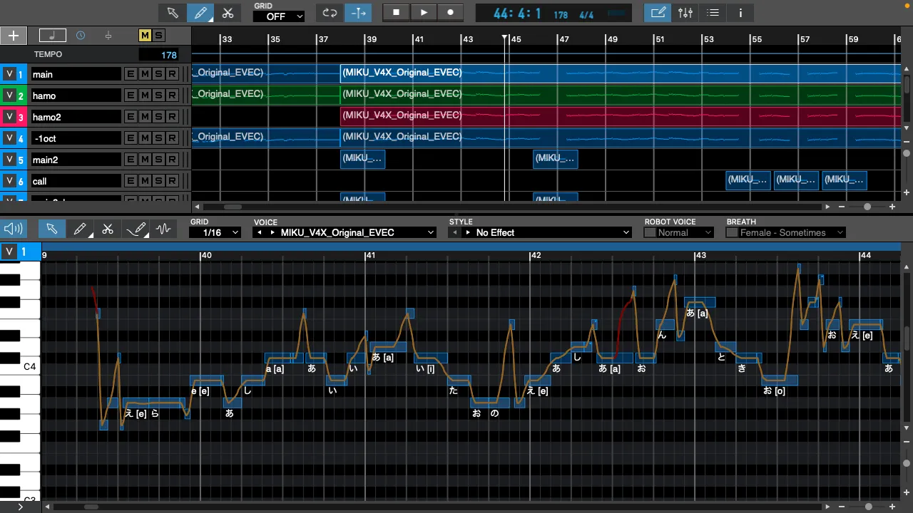The image size is (913, 513).
Task: Add a new track with plus button
Action: coord(14,36)
